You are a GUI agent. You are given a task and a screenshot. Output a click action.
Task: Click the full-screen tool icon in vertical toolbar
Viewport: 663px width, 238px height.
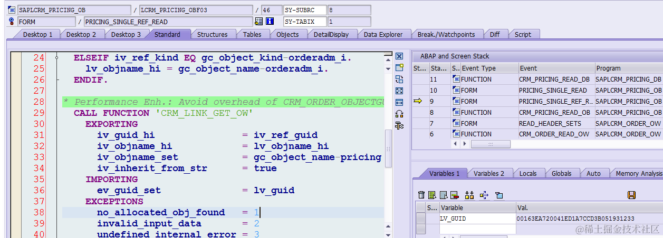399,91
